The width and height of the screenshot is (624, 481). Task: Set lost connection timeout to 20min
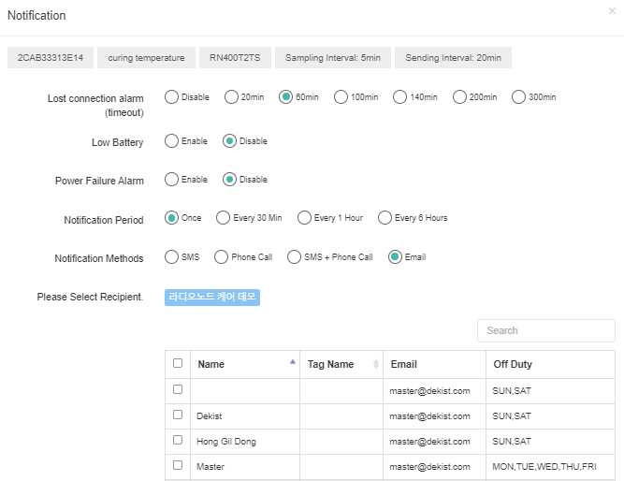pyautogui.click(x=231, y=96)
